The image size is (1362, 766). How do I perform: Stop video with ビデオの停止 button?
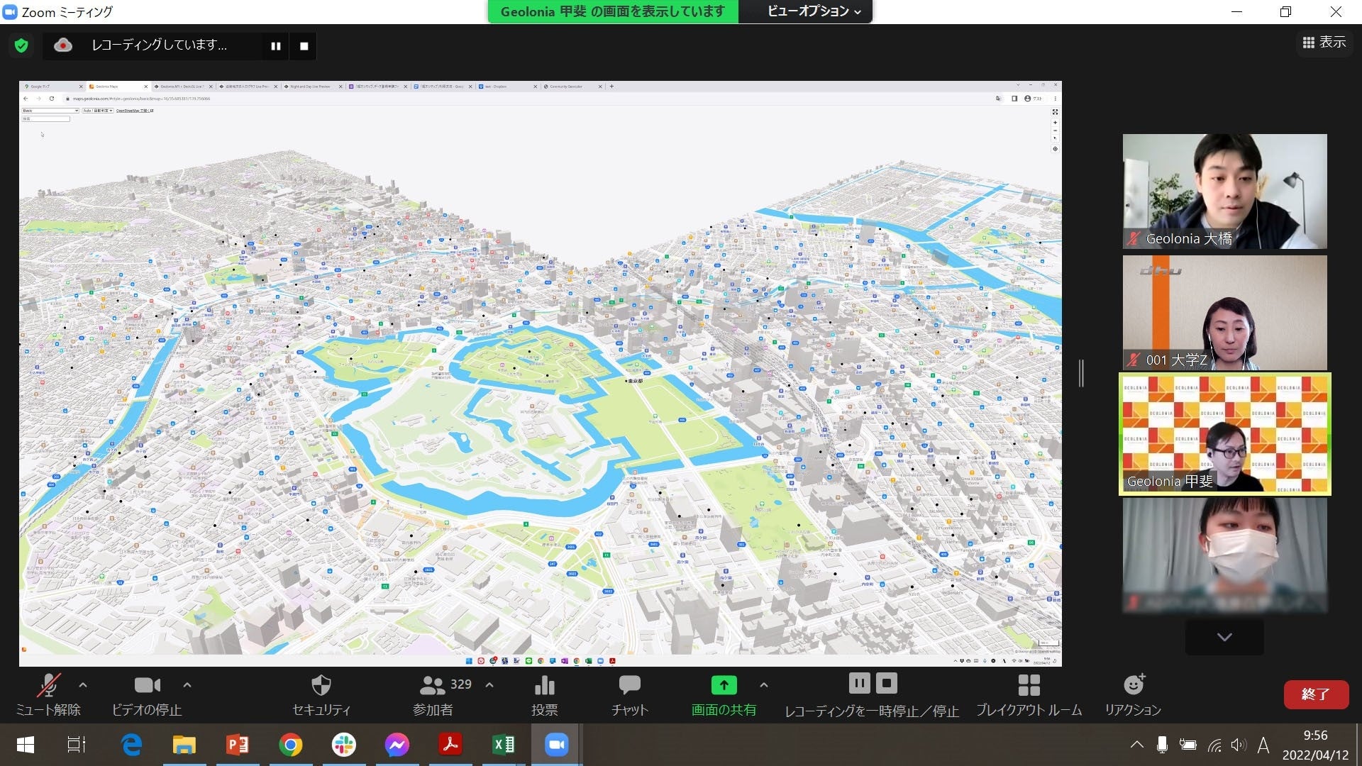coord(147,694)
